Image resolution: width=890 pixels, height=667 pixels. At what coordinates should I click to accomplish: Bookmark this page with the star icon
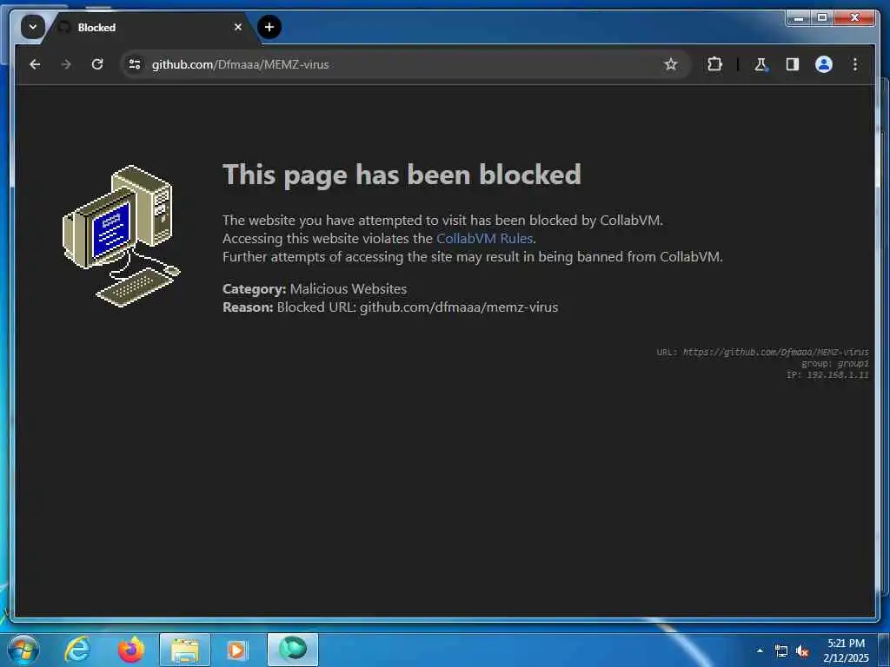tap(671, 64)
